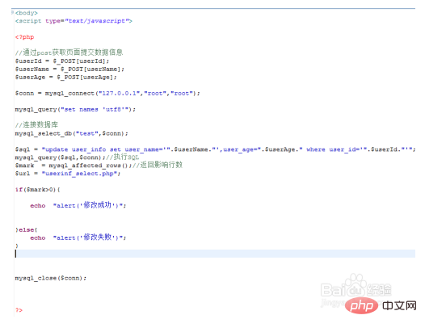425x332 pixels.
Task: Click the mysql_select_db("test",$conn) line
Action: point(72,133)
